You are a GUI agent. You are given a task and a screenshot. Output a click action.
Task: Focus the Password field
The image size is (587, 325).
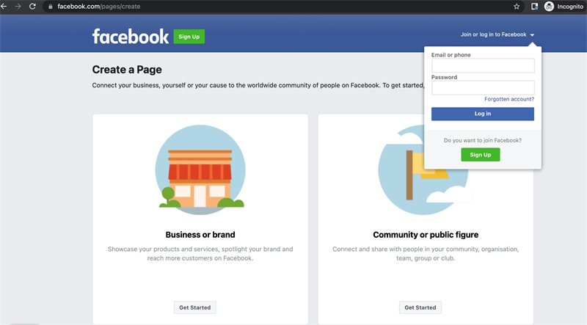pos(483,87)
